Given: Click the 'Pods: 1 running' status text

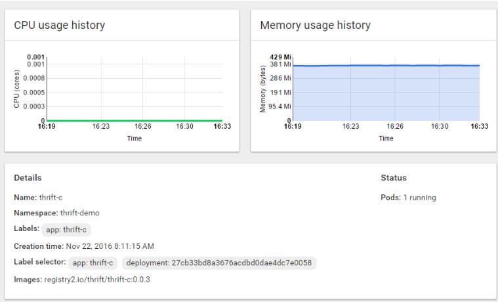Looking at the screenshot, I should pyautogui.click(x=407, y=197).
